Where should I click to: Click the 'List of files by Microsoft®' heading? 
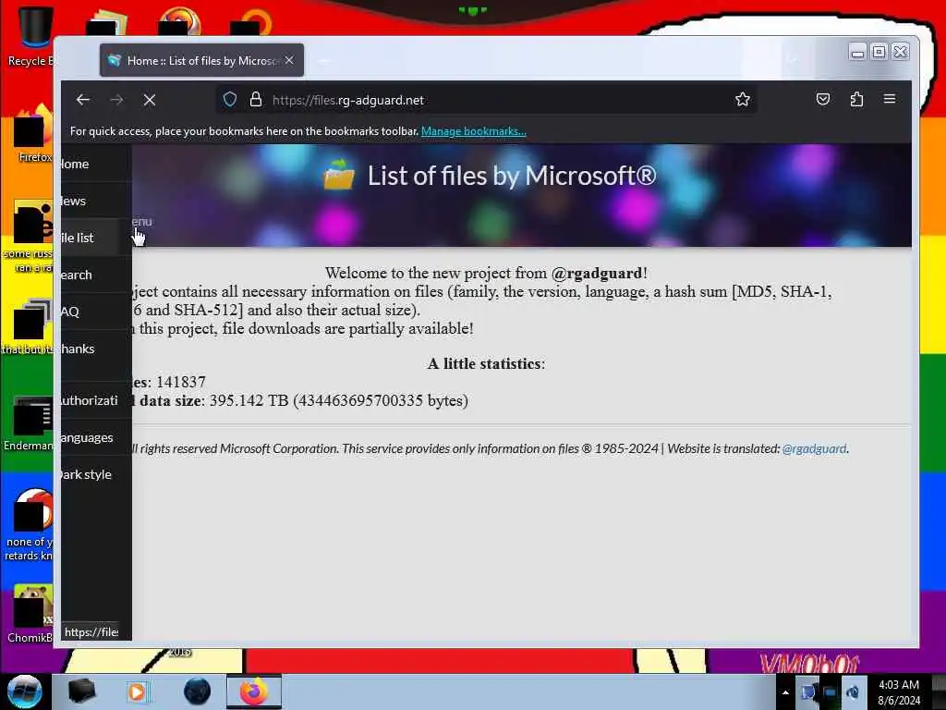pos(512,176)
